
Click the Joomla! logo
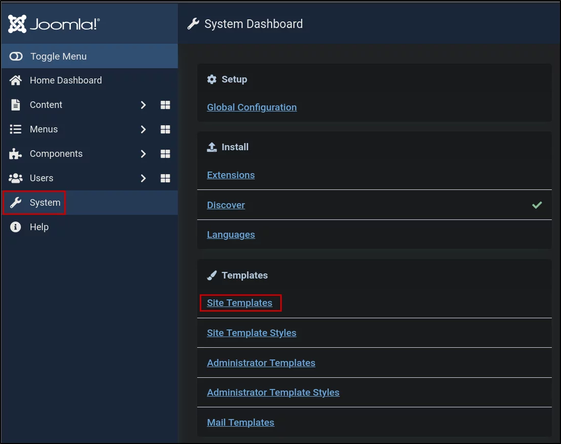pos(54,24)
